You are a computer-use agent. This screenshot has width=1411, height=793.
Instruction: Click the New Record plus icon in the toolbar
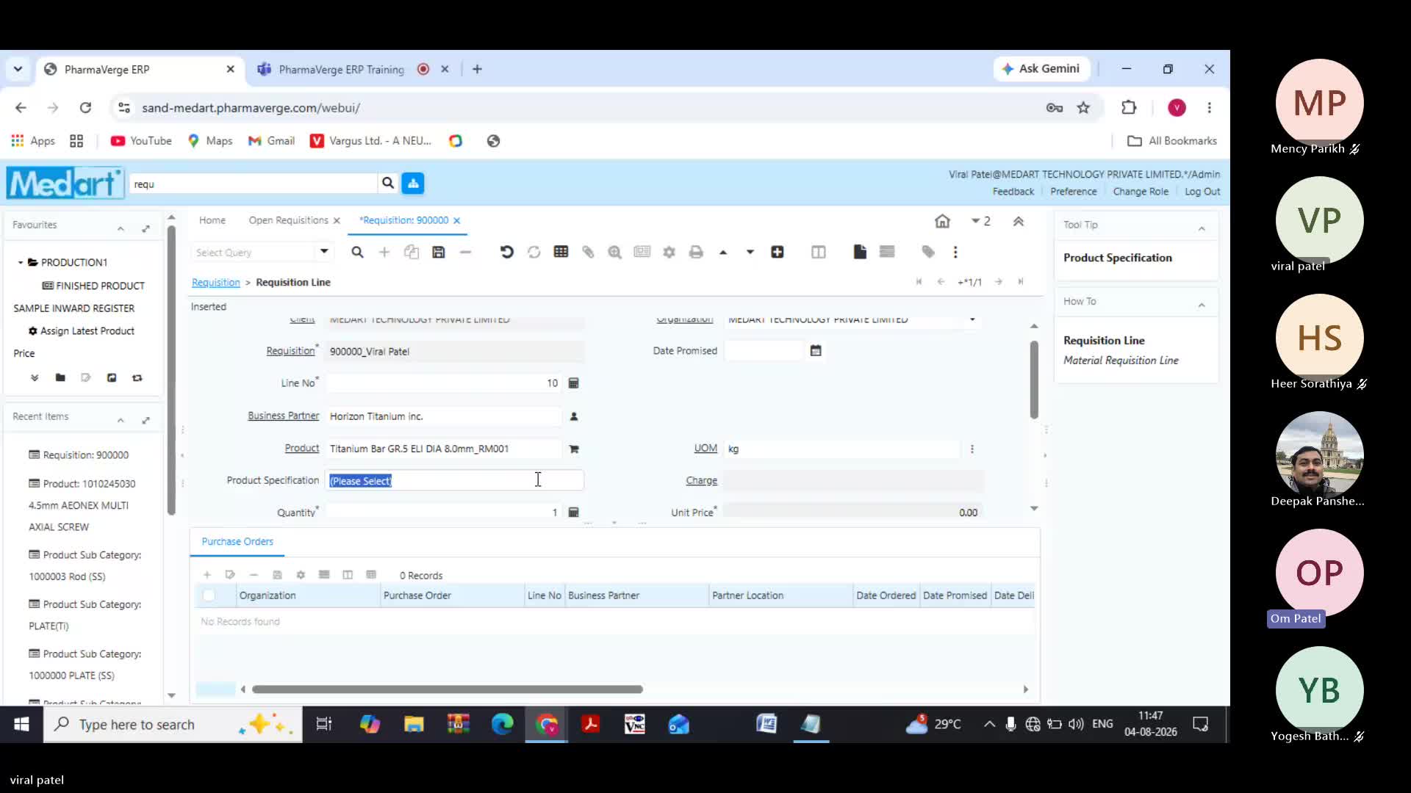[384, 252]
